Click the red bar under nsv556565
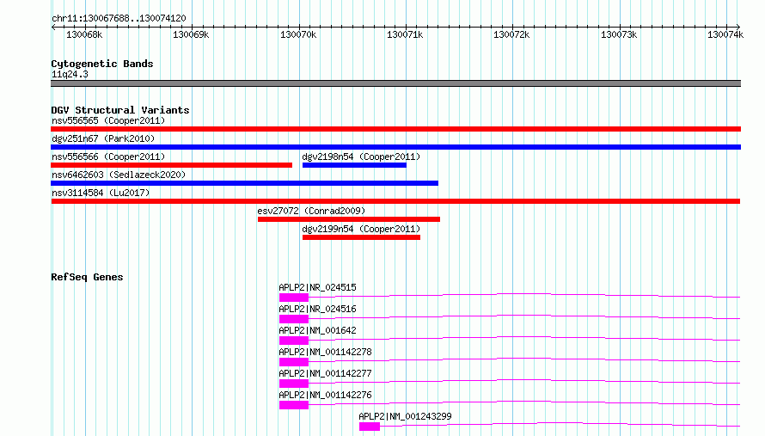Screen dimensions: 765x436 pos(395,129)
